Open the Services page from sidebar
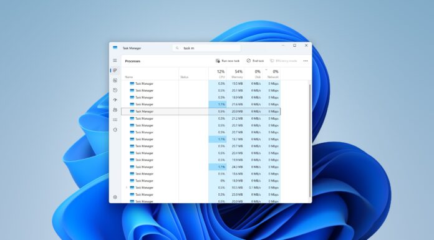This screenshot has height=240, width=434. pyautogui.click(x=115, y=130)
